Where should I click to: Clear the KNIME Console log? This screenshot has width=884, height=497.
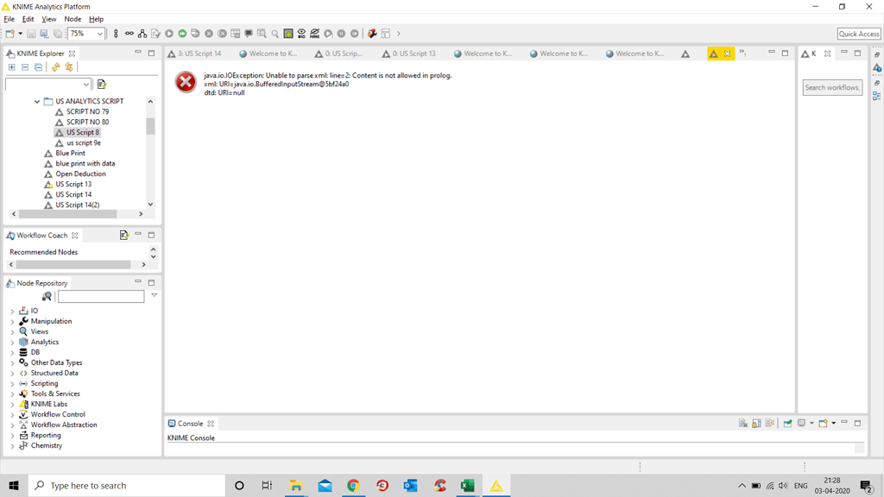click(742, 423)
